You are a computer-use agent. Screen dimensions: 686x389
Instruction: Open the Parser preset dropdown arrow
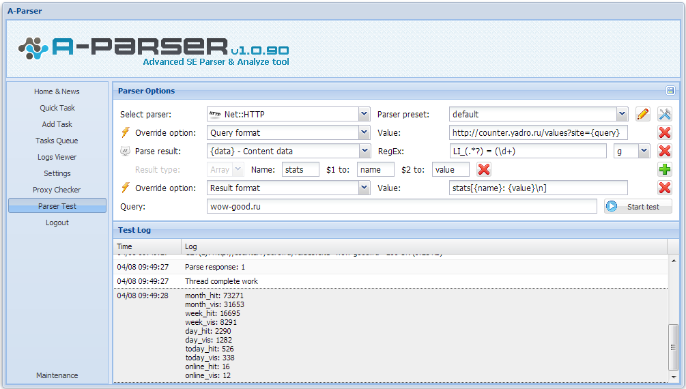tap(622, 114)
